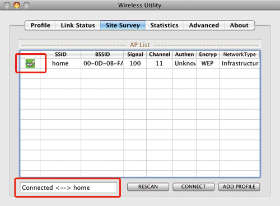This screenshot has width=280, height=206.
Task: Select the Site Survey tab
Action: tap(123, 25)
